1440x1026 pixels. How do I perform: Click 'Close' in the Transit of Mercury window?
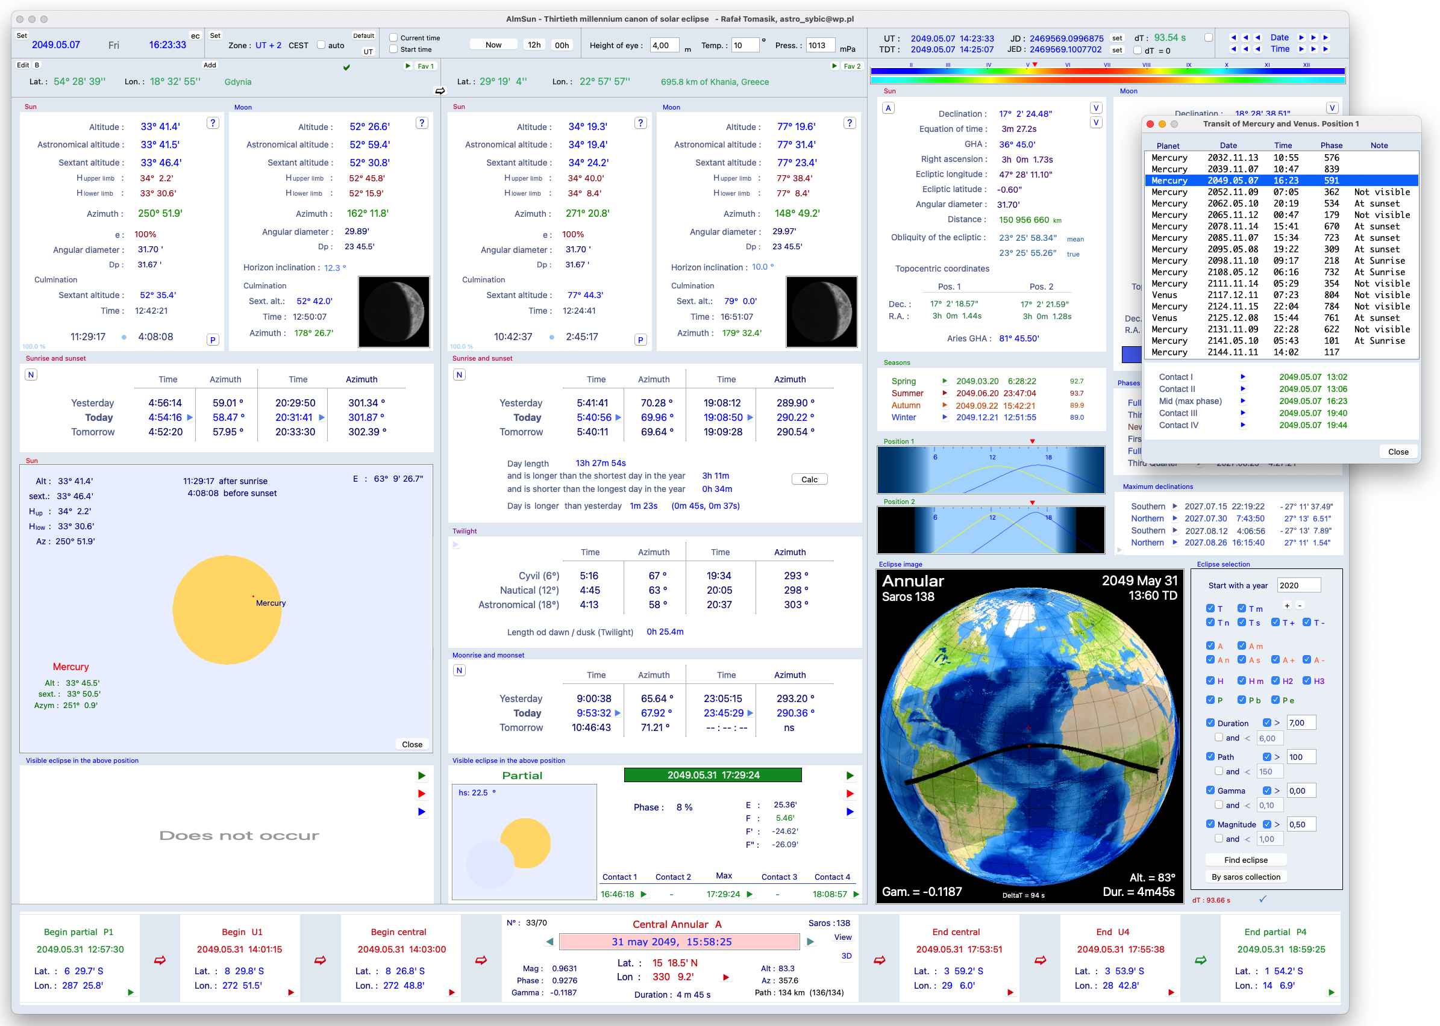[1398, 452]
